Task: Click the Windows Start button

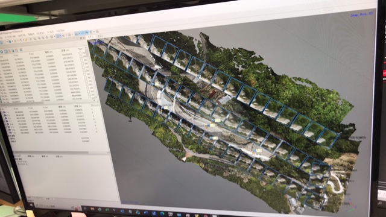Action: (x=31, y=204)
